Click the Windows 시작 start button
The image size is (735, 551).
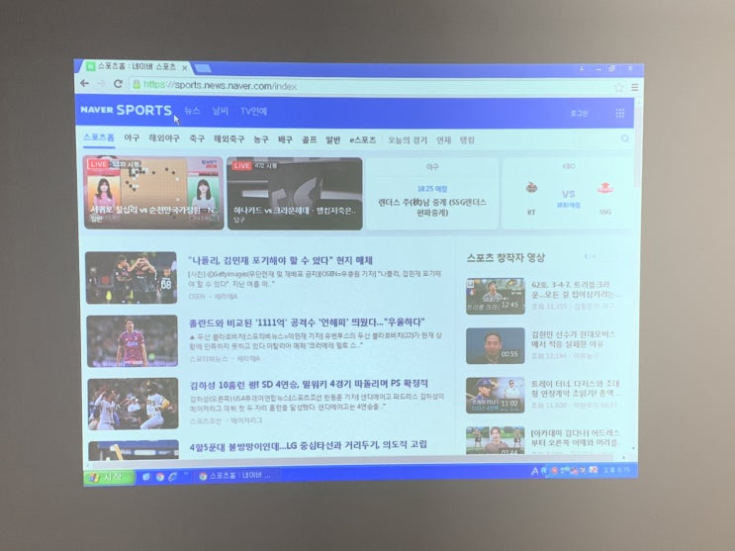tap(110, 478)
